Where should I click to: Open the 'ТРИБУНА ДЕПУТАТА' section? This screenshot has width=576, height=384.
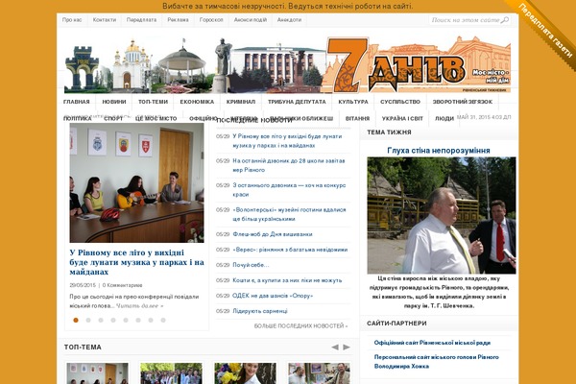(x=297, y=102)
